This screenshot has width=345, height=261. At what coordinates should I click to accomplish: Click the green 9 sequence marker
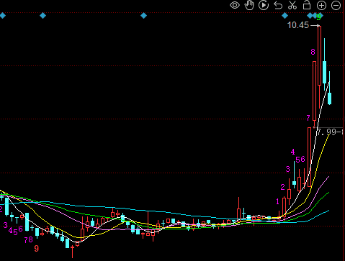click(x=318, y=17)
